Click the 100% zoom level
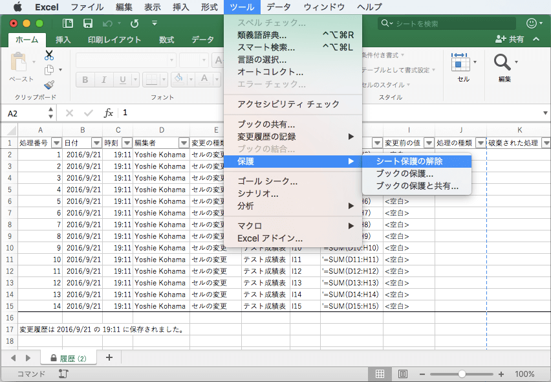551x382 pixels. [524, 374]
